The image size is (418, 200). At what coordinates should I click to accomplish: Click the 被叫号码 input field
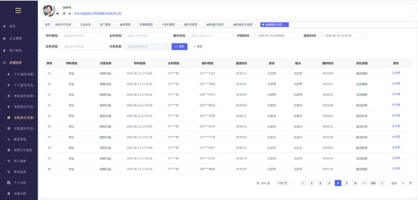pos(210,35)
